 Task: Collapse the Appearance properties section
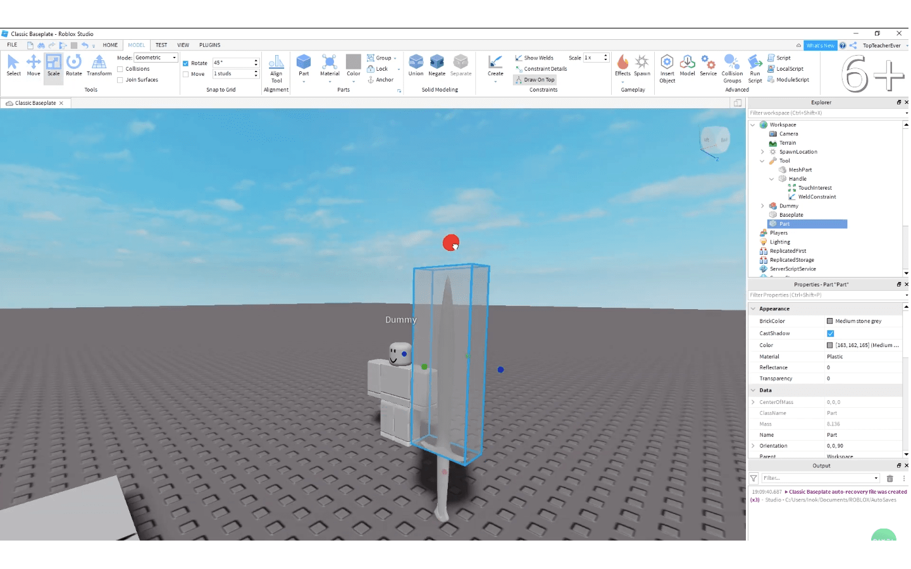tap(753, 309)
